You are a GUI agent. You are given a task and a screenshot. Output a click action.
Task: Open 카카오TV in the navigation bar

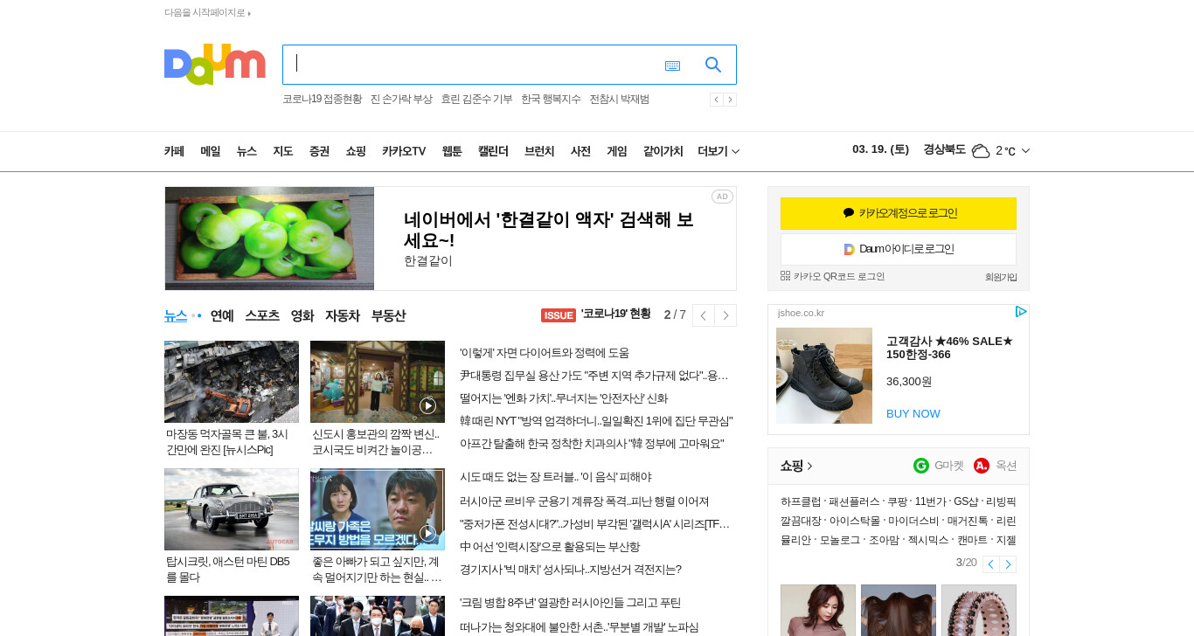pyautogui.click(x=404, y=151)
